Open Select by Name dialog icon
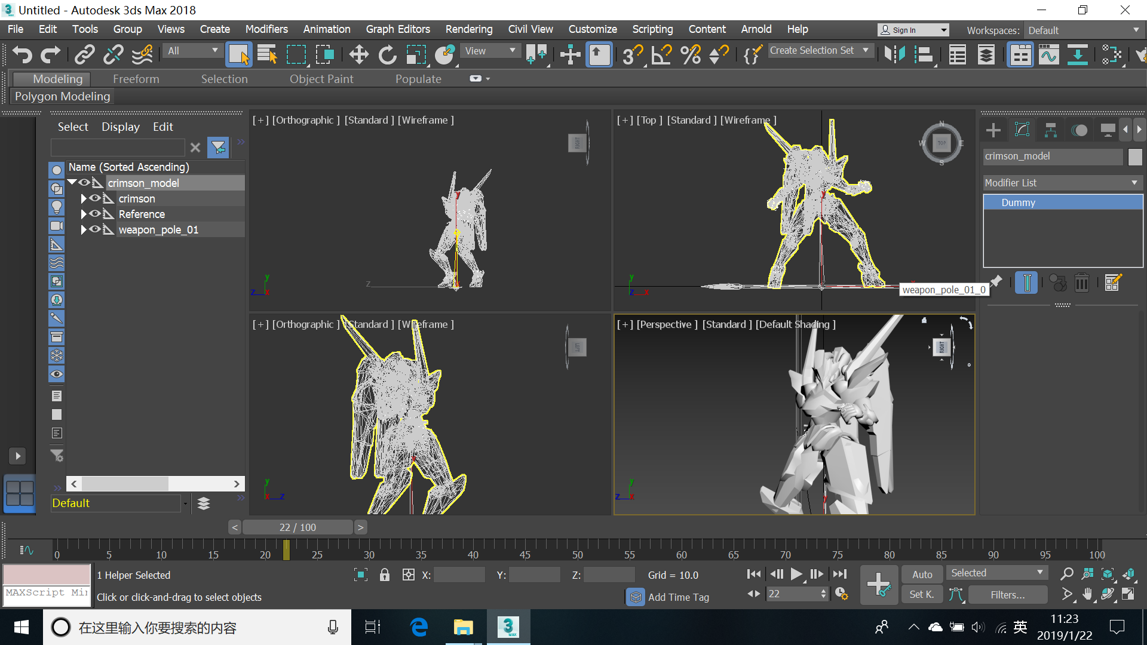 [267, 54]
